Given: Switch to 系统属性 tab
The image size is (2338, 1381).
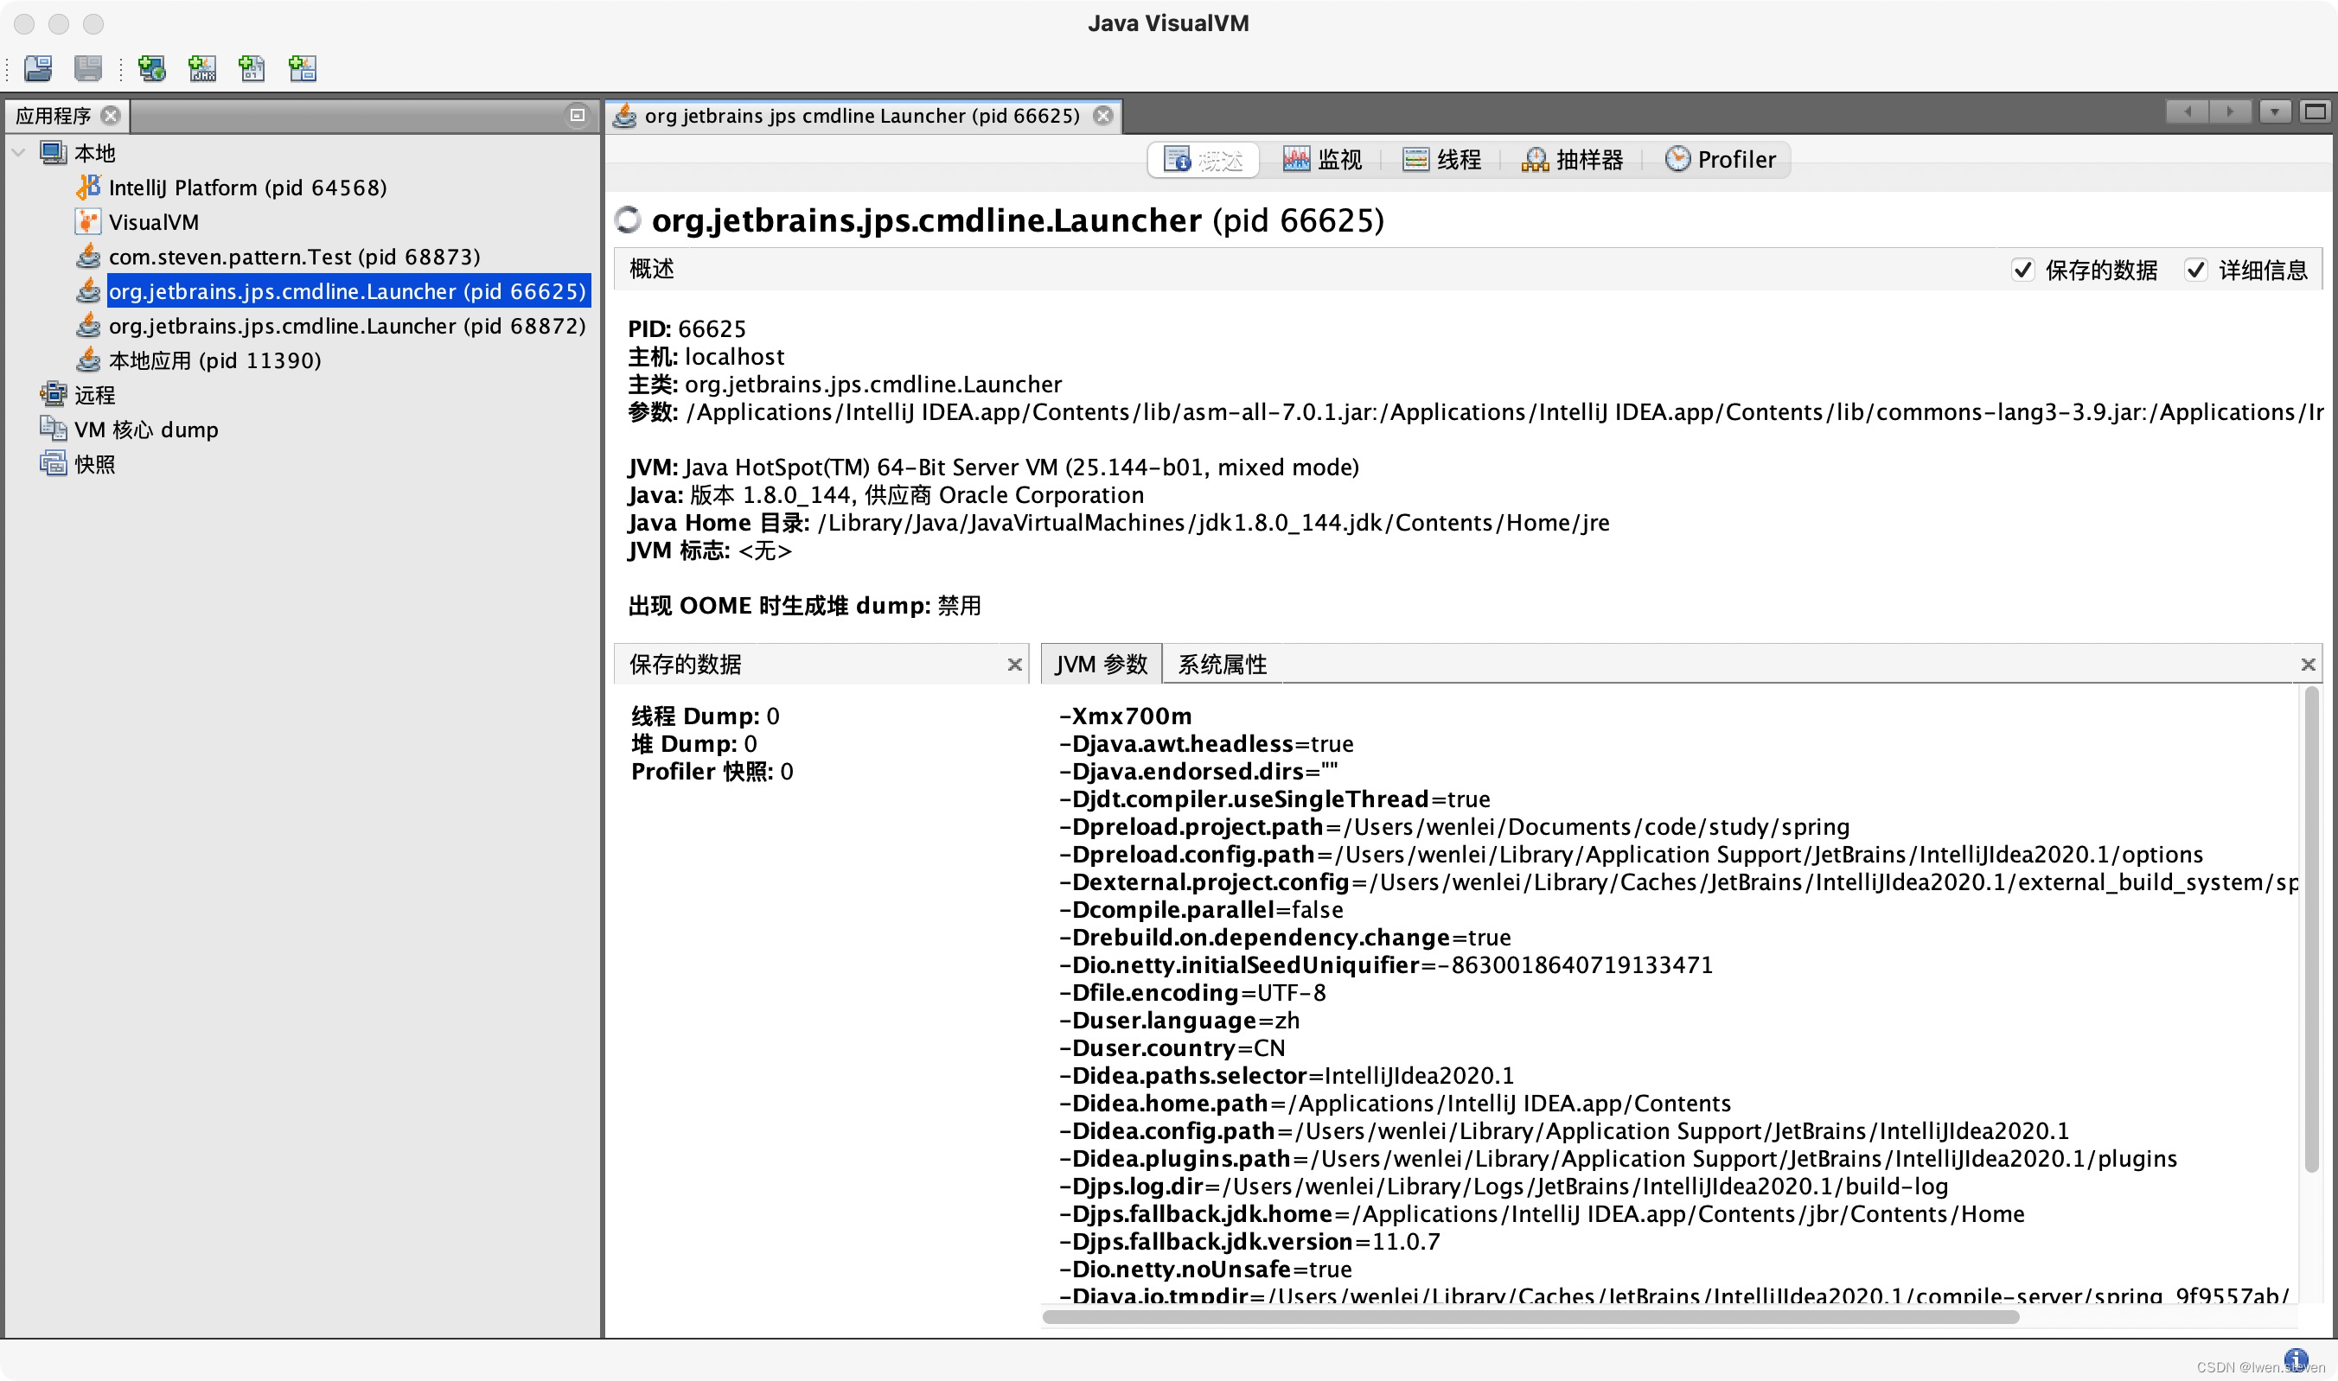Looking at the screenshot, I should pyautogui.click(x=1223, y=665).
